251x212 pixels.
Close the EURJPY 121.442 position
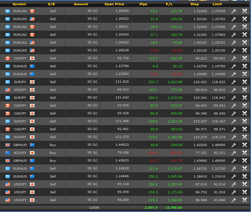tap(245, 98)
